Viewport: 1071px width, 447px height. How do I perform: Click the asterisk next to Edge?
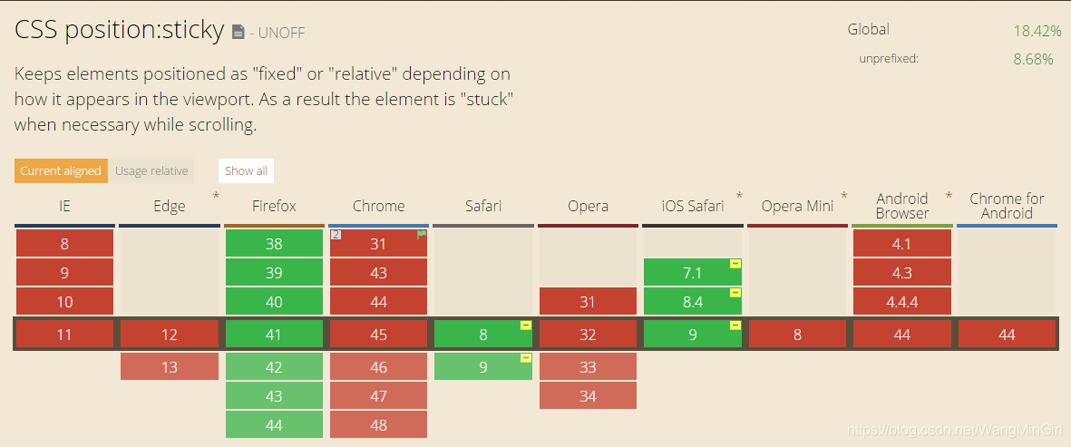216,196
